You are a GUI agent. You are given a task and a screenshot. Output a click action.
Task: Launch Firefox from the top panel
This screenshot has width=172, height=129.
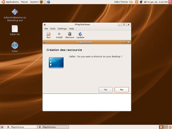pos(41,2)
